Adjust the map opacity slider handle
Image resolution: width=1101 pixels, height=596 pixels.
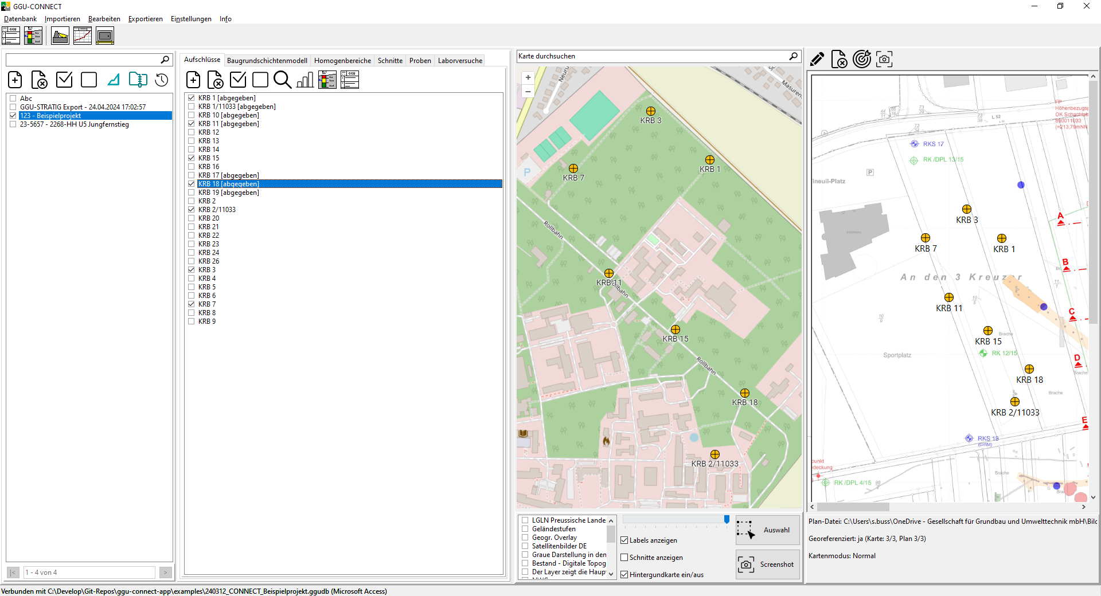(x=727, y=519)
